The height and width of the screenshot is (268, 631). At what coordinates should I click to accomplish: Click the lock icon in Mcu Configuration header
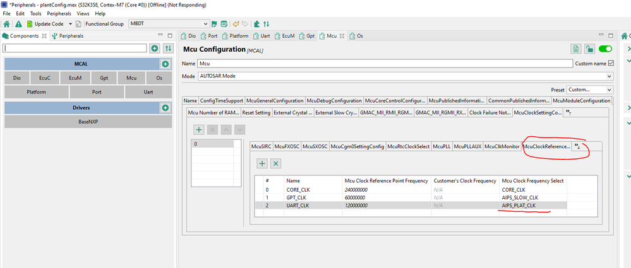[x=589, y=49]
